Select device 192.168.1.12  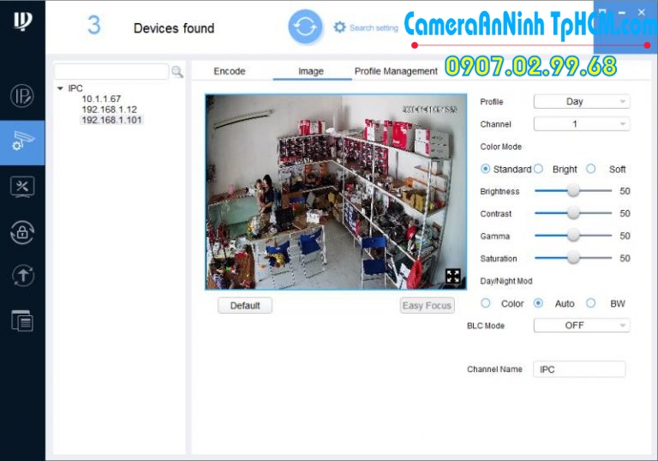109,110
